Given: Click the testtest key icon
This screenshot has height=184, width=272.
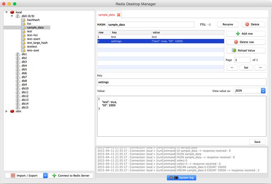Looking at the screenshot, I should point(23,47).
